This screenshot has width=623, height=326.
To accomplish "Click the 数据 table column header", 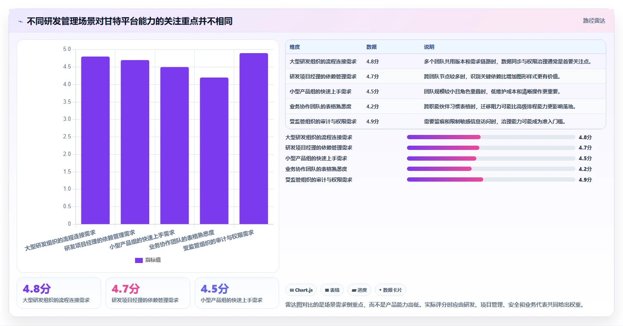I will pyautogui.click(x=371, y=47).
